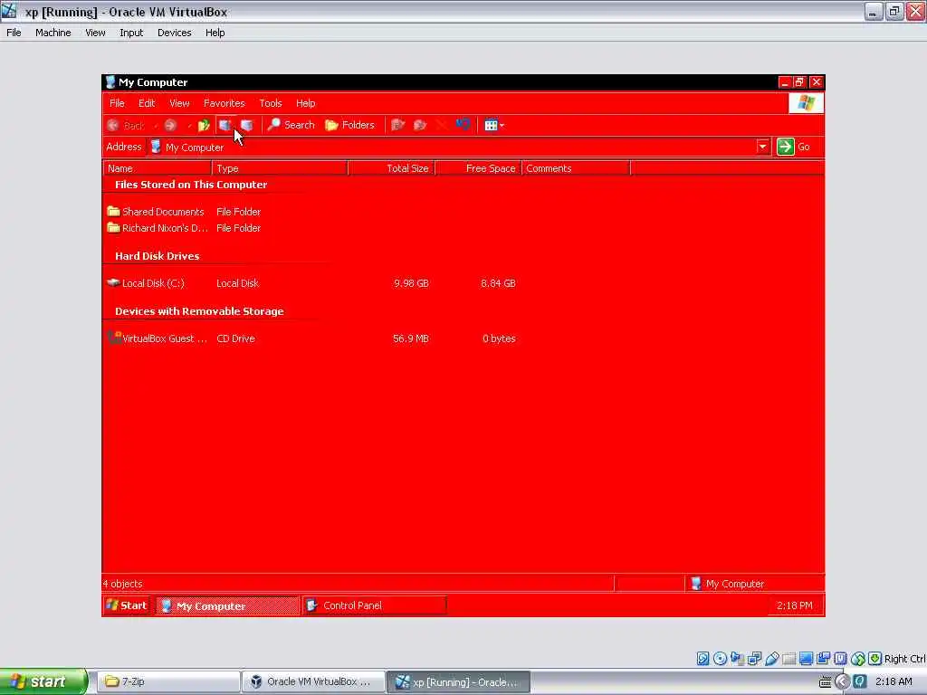Screen dimensions: 927x695
Task: Open the Edit menu in My Computer
Action: coord(147,103)
